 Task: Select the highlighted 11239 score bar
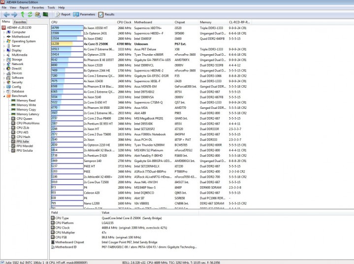67,44
